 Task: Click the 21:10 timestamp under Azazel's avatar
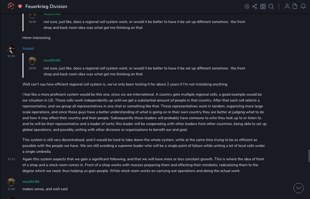tap(11, 56)
